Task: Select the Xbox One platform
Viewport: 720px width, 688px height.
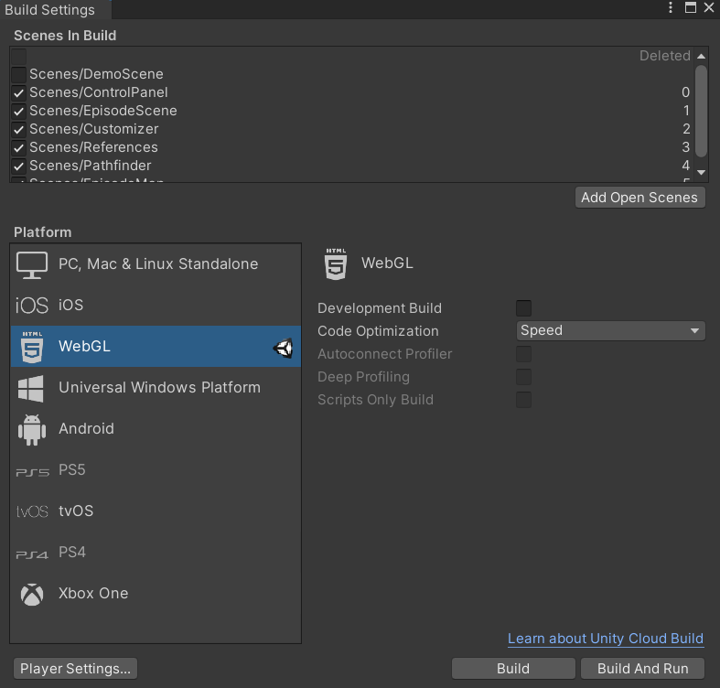Action: pyautogui.click(x=156, y=594)
